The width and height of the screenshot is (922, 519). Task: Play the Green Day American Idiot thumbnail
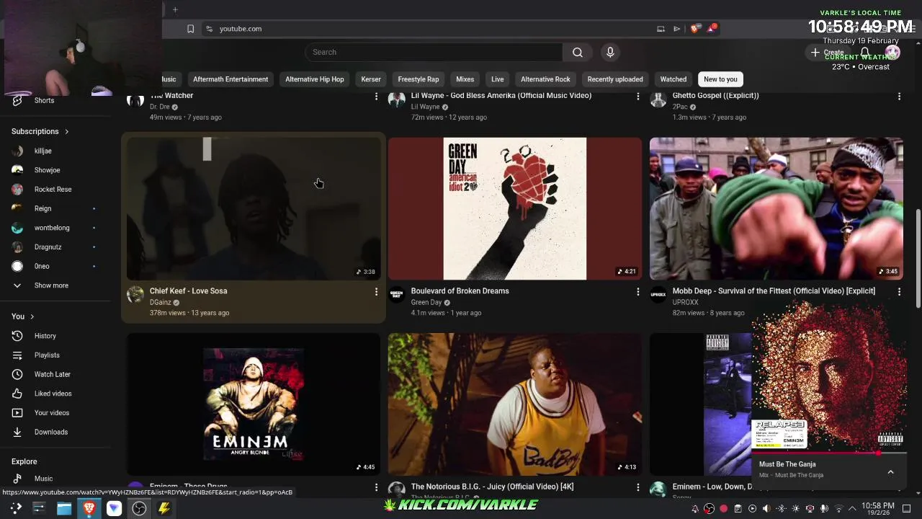coord(515,208)
